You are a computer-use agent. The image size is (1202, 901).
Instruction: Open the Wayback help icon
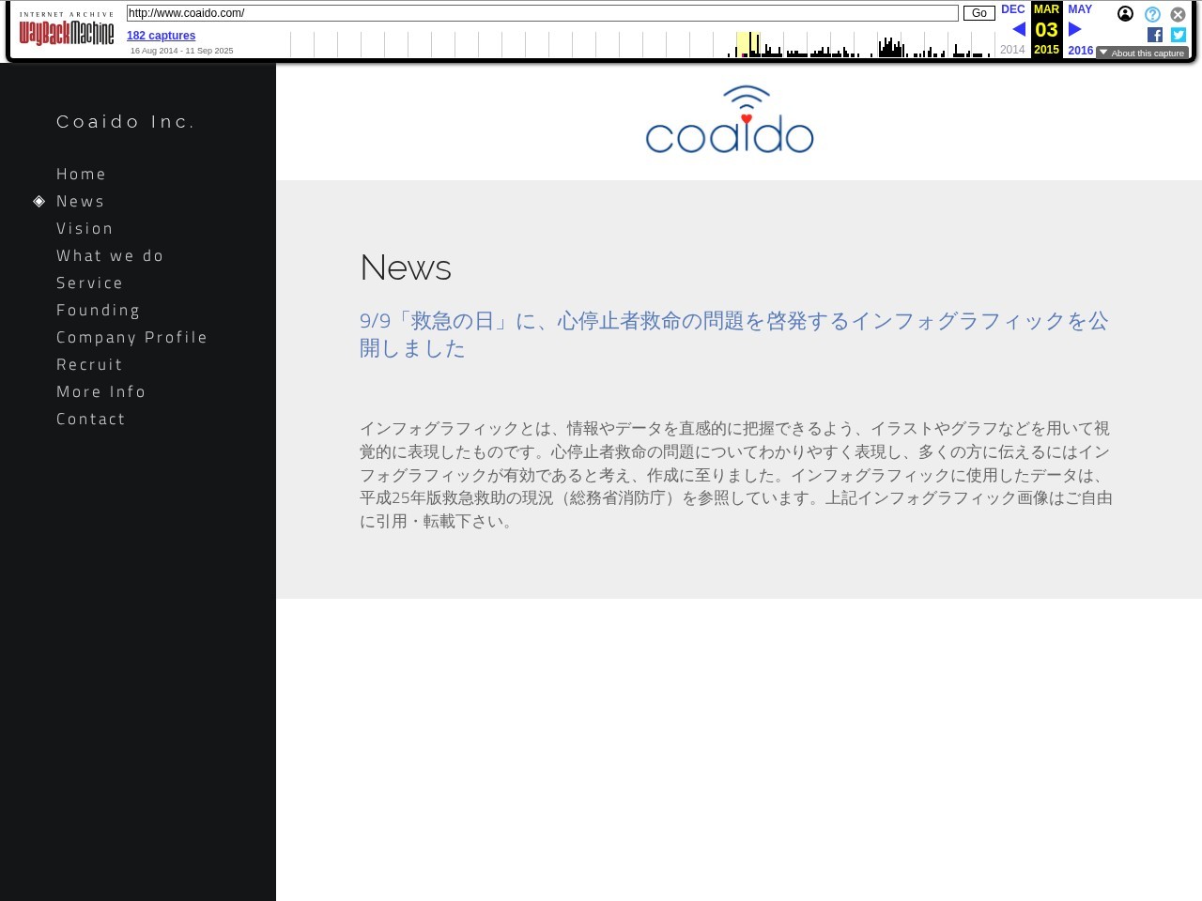coord(1152,14)
